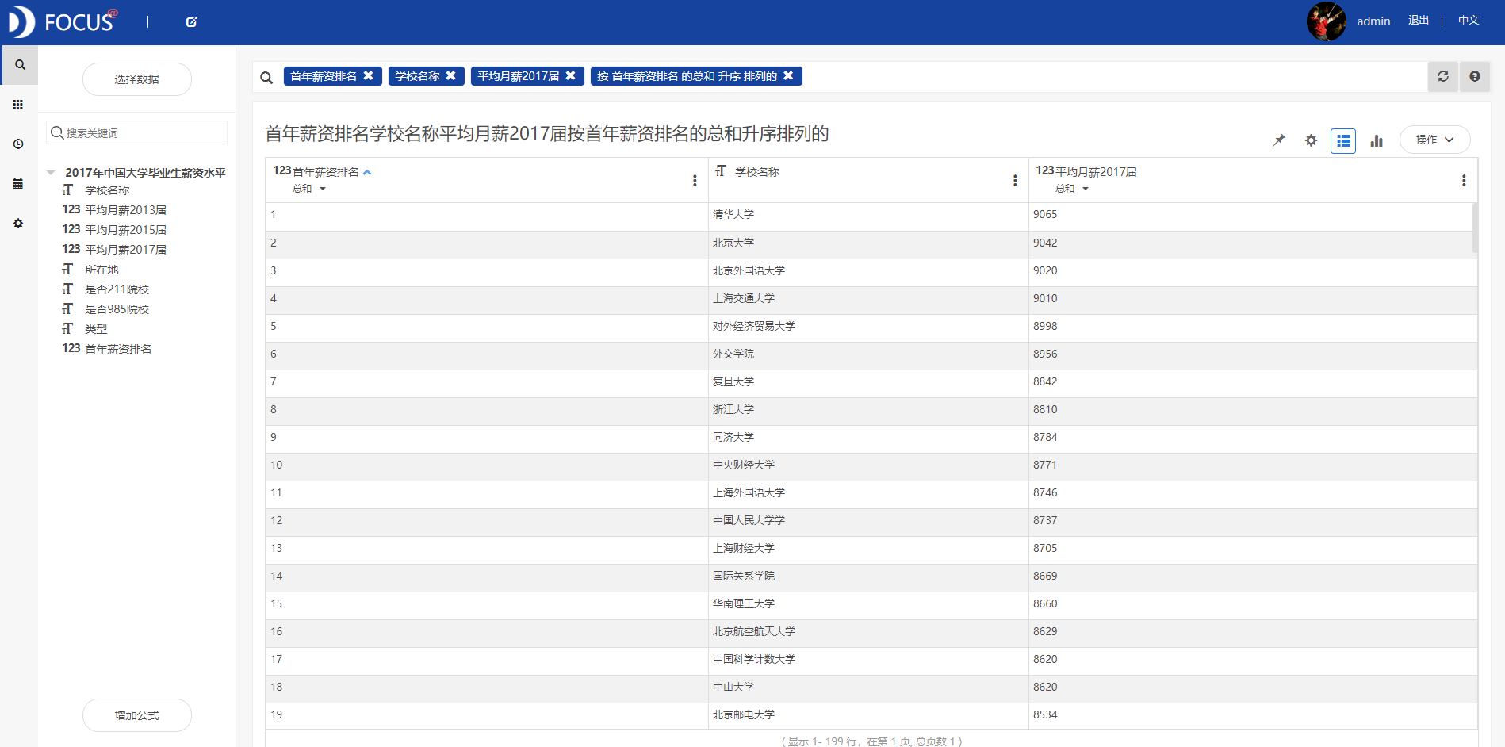Open the settings gear in the left sidebar
The image size is (1505, 747).
click(17, 223)
